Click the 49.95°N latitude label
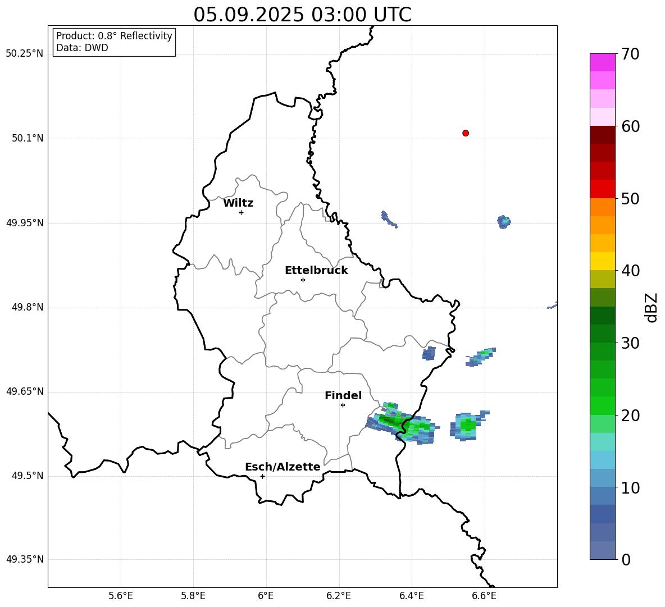Image resolution: width=665 pixels, height=607 pixels. click(x=25, y=222)
